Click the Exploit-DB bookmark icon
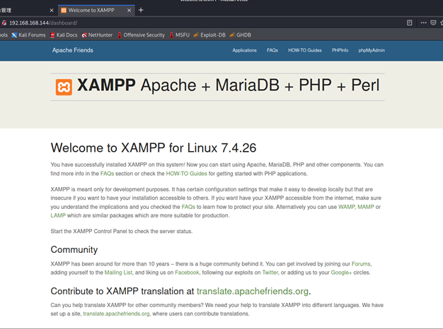Viewport: 443px width, 329px height. click(196, 35)
